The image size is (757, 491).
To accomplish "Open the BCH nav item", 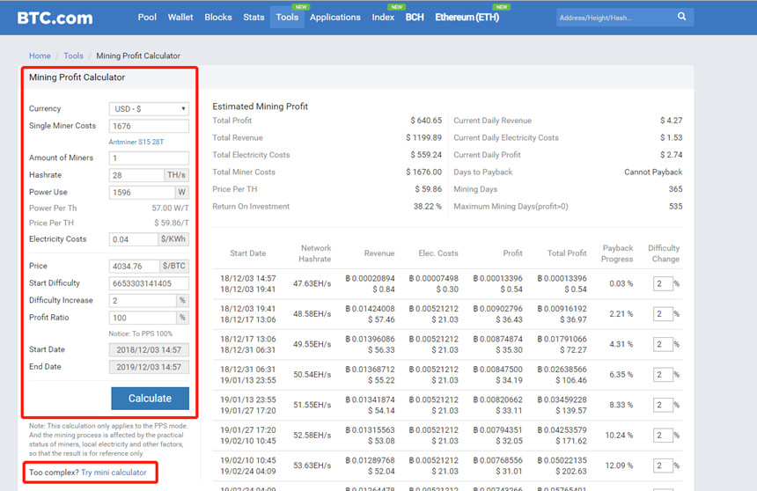I will (414, 18).
